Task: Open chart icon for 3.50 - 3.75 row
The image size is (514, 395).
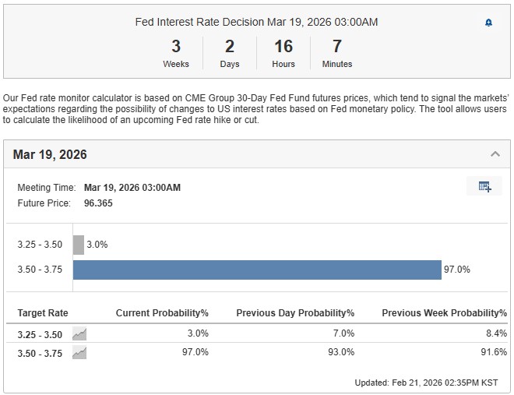Action: coord(79,352)
